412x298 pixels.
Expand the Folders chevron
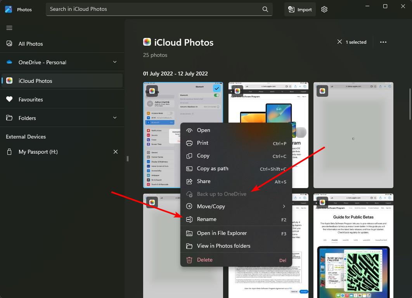pos(115,118)
